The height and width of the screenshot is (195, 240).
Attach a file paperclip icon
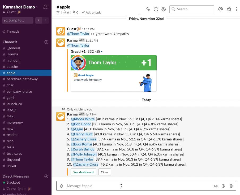click(x=61, y=186)
